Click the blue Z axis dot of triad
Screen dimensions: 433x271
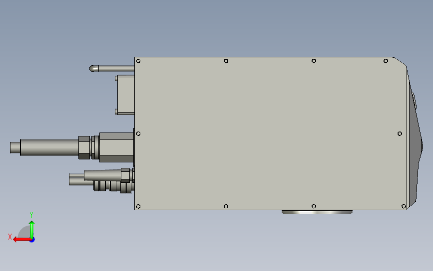coord(32,240)
